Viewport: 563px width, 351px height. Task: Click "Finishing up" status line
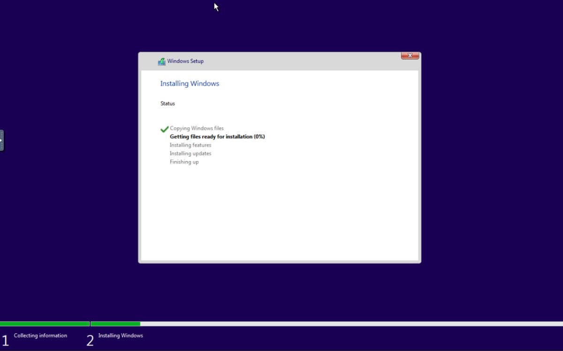pos(184,162)
